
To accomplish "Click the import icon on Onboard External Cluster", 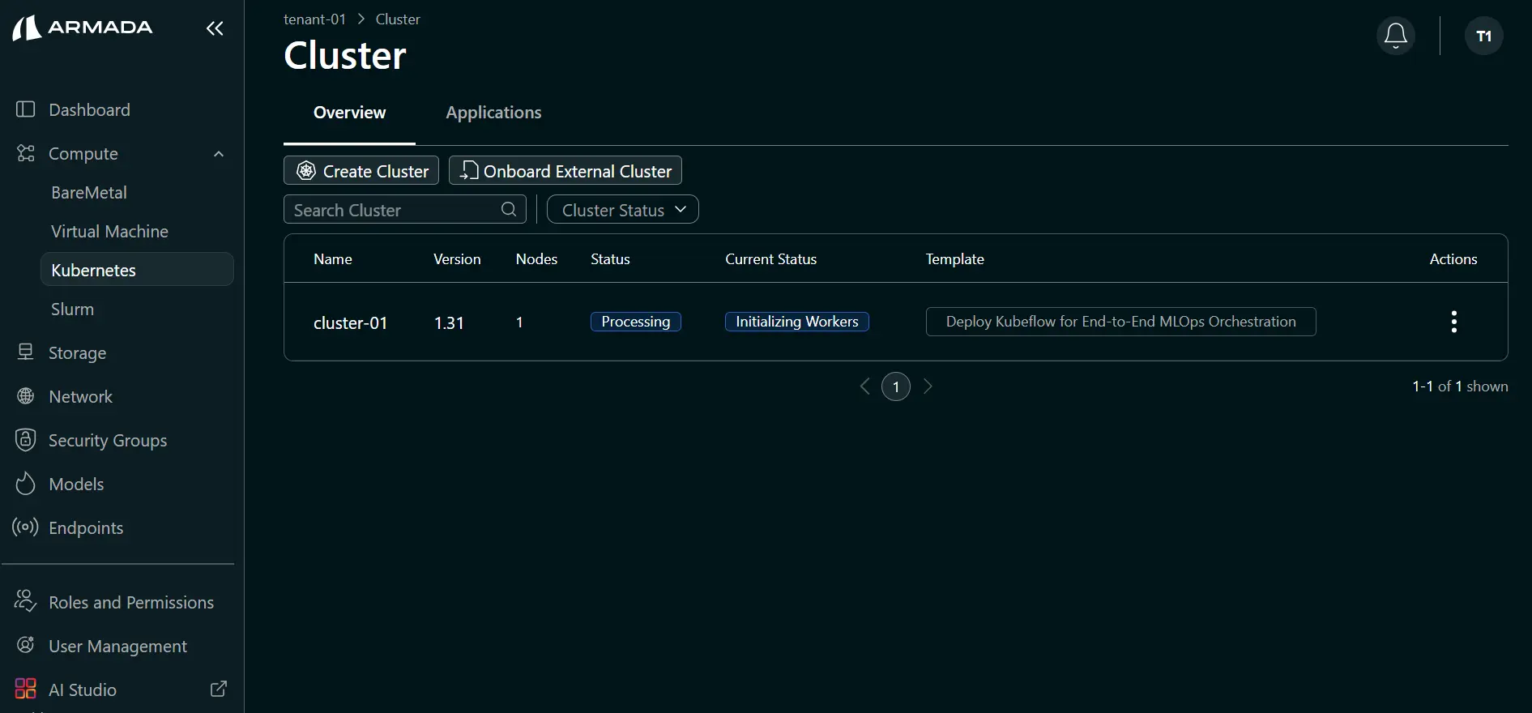I will pos(469,170).
